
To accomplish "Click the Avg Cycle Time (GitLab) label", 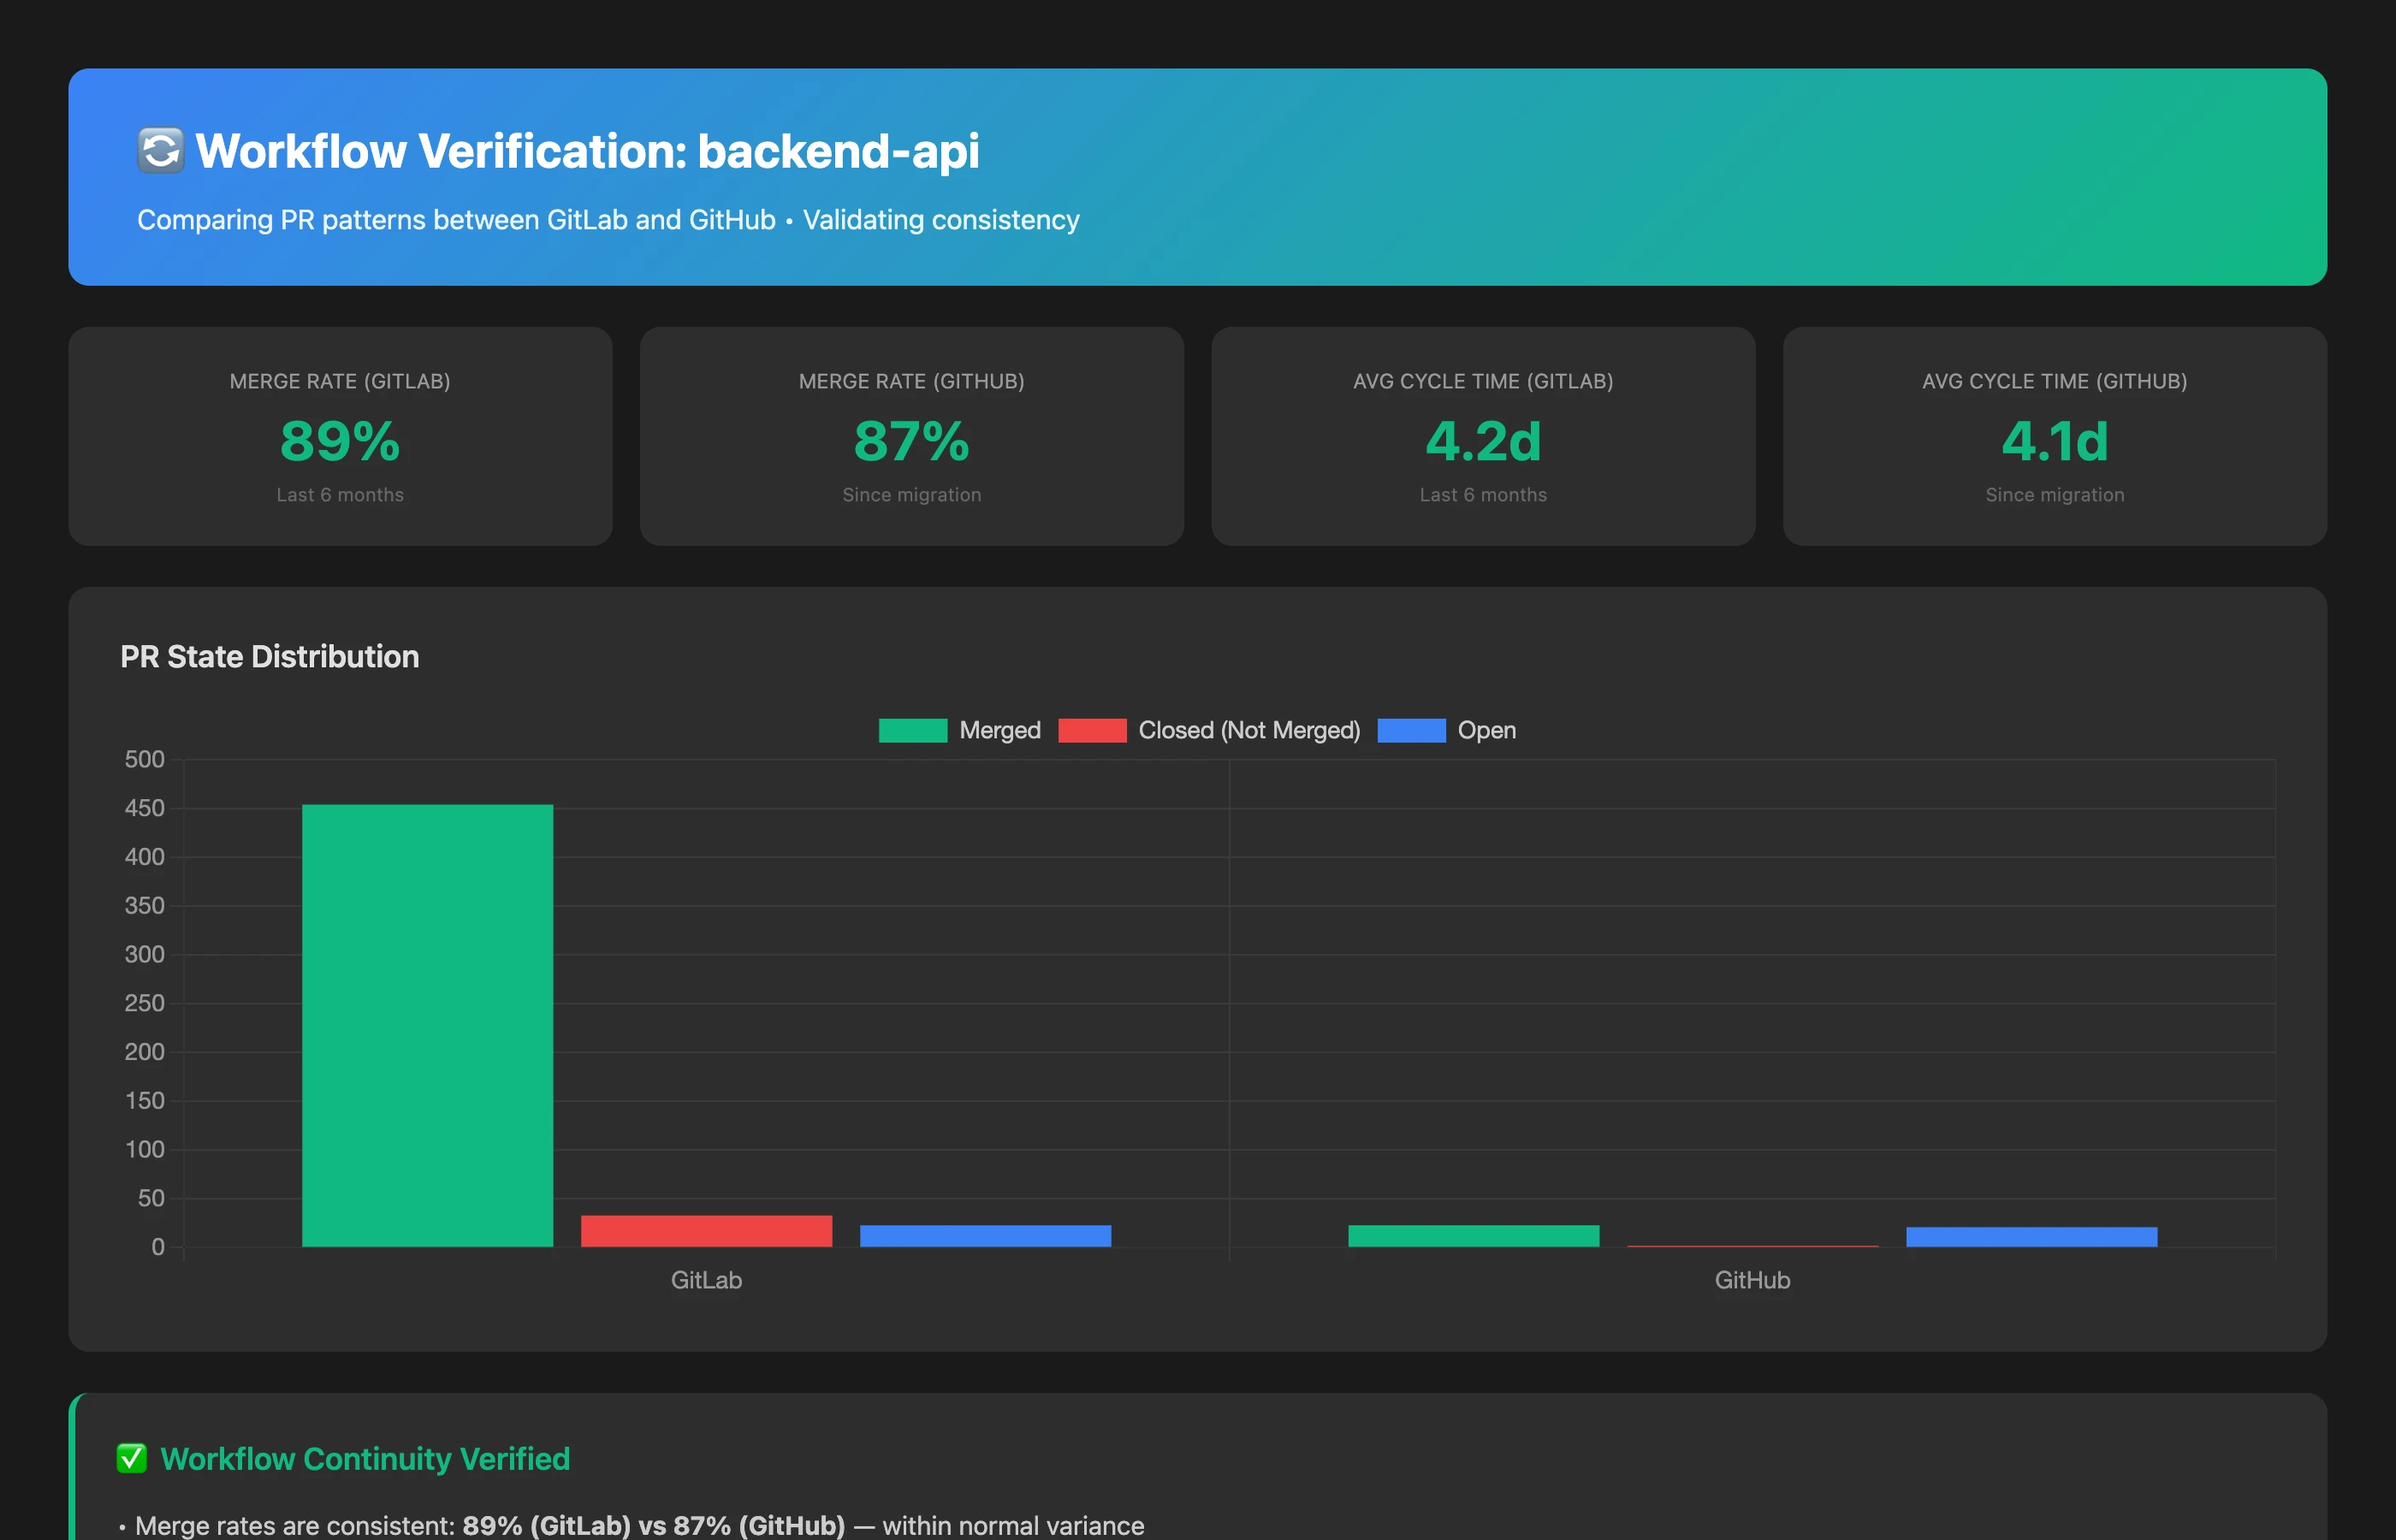I will 1483,381.
